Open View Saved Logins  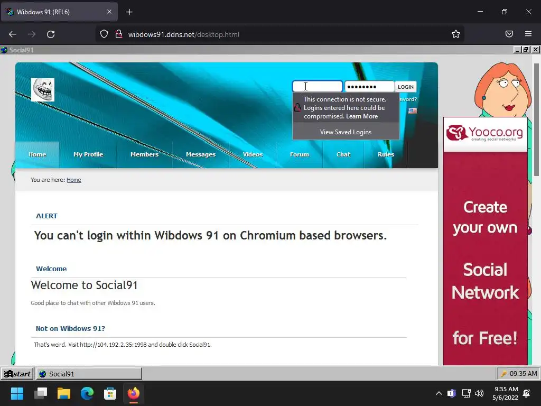346,132
